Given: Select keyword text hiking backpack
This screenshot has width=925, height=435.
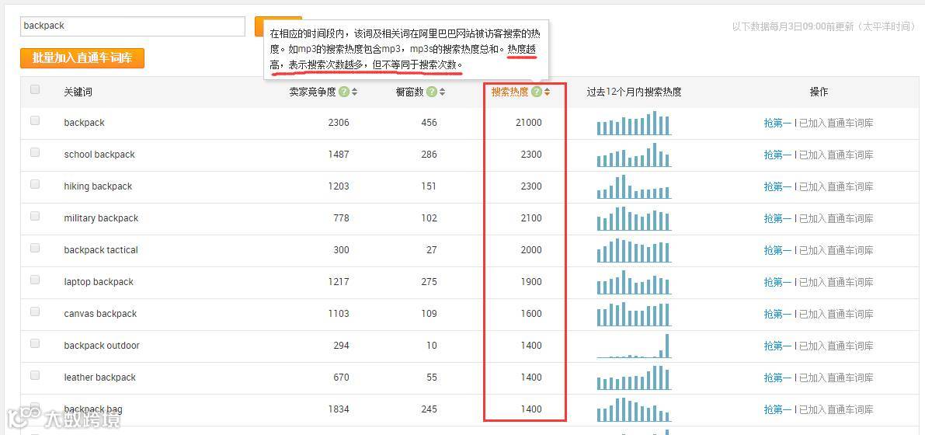Looking at the screenshot, I should tap(98, 186).
